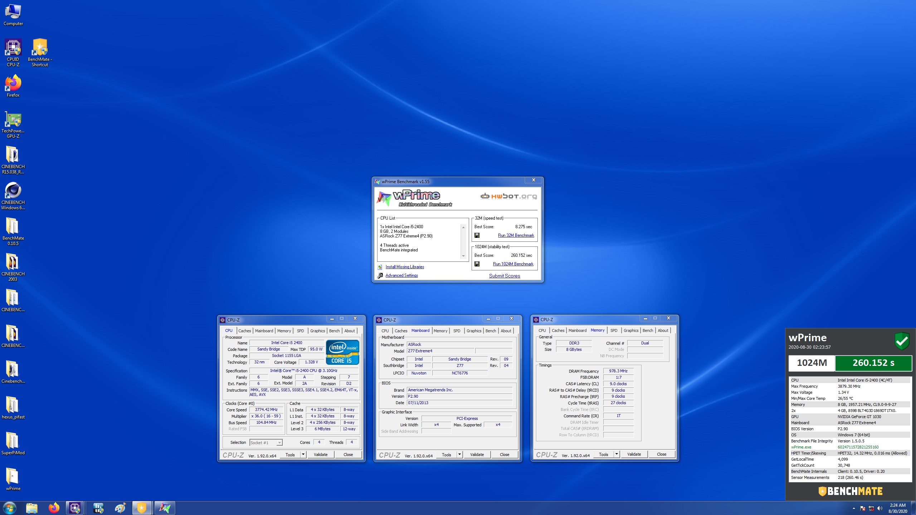
Task: Click the HWBOT.org logo in wPrime
Action: click(x=508, y=196)
